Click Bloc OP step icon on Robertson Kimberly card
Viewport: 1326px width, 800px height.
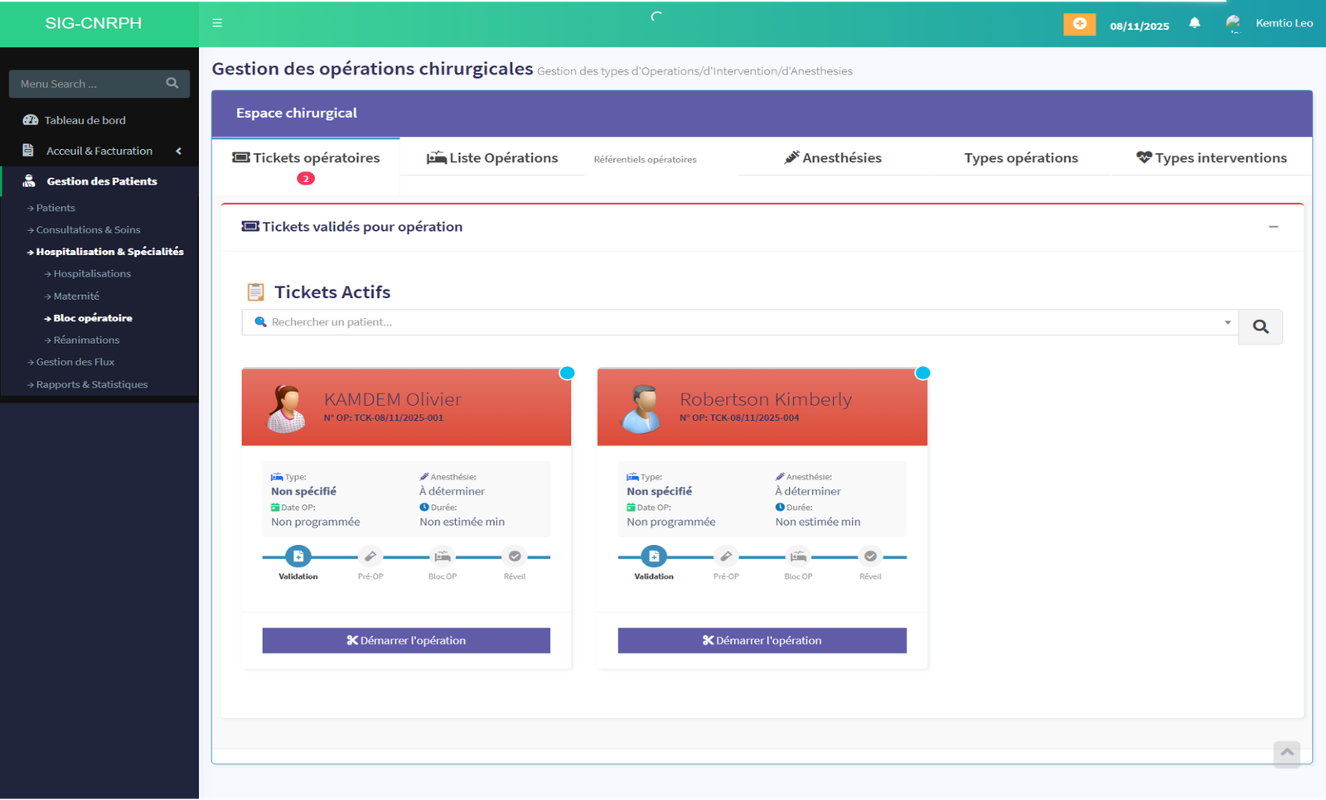tap(798, 557)
